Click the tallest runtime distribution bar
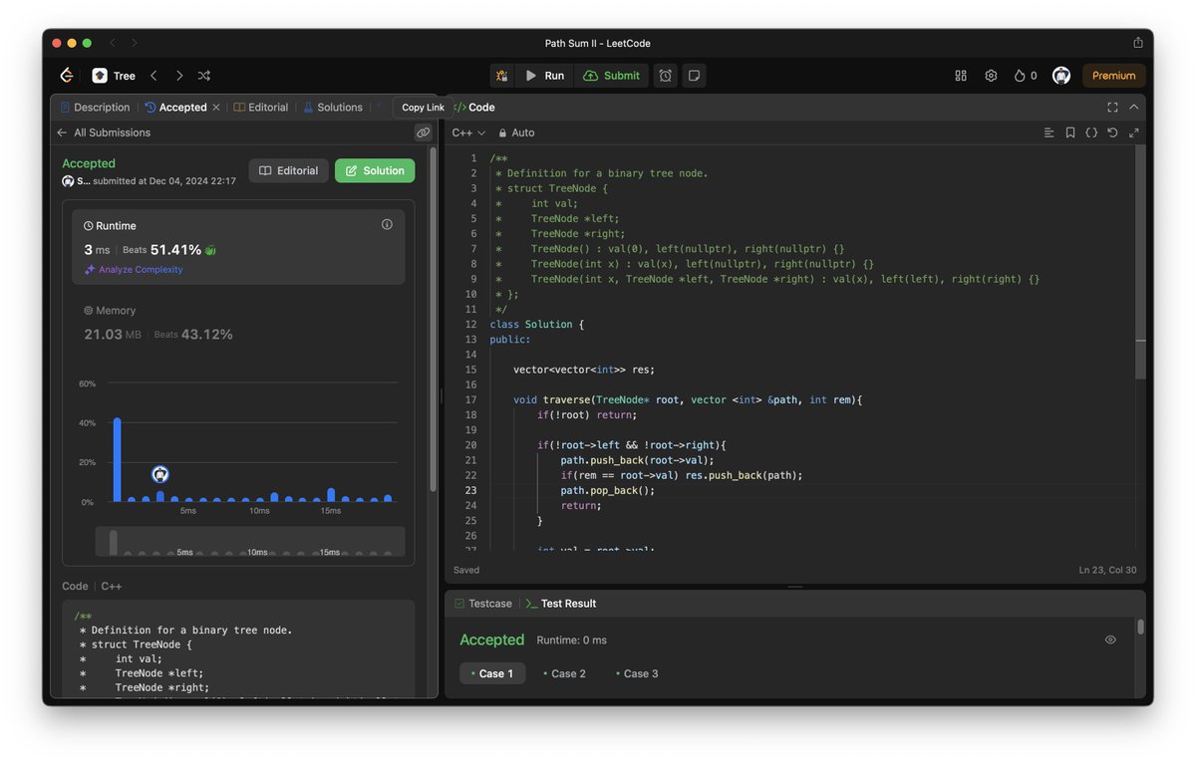This screenshot has height=762, width=1196. (117, 459)
